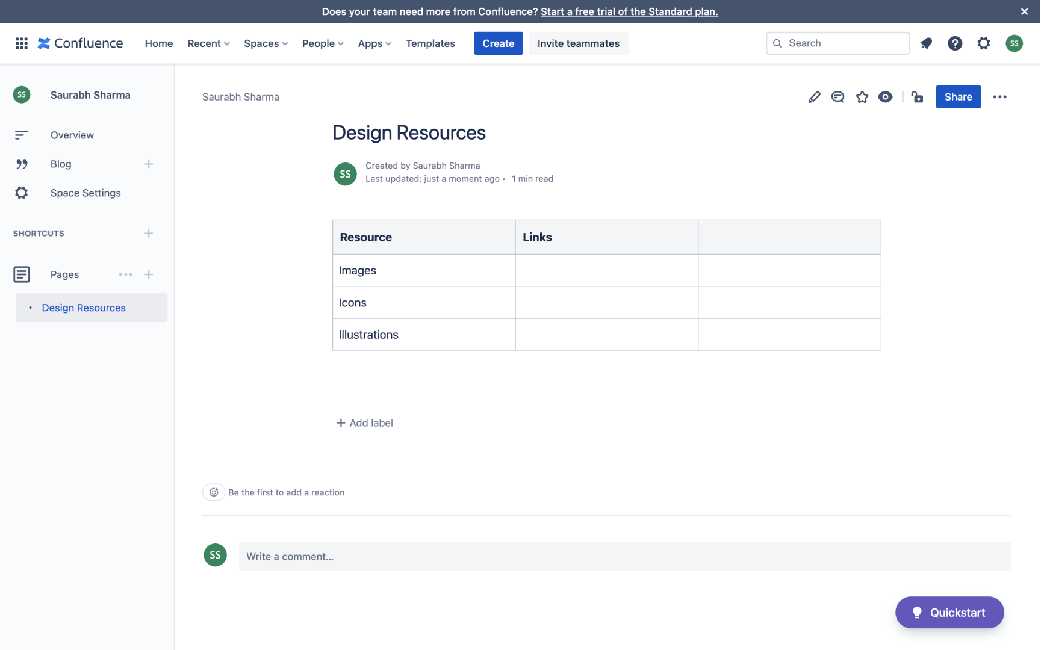Open the Templates menu item
This screenshot has width=1041, height=650.
[430, 43]
